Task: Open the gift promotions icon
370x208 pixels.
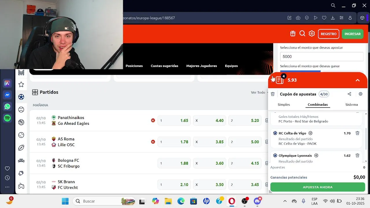Action: [293, 34]
